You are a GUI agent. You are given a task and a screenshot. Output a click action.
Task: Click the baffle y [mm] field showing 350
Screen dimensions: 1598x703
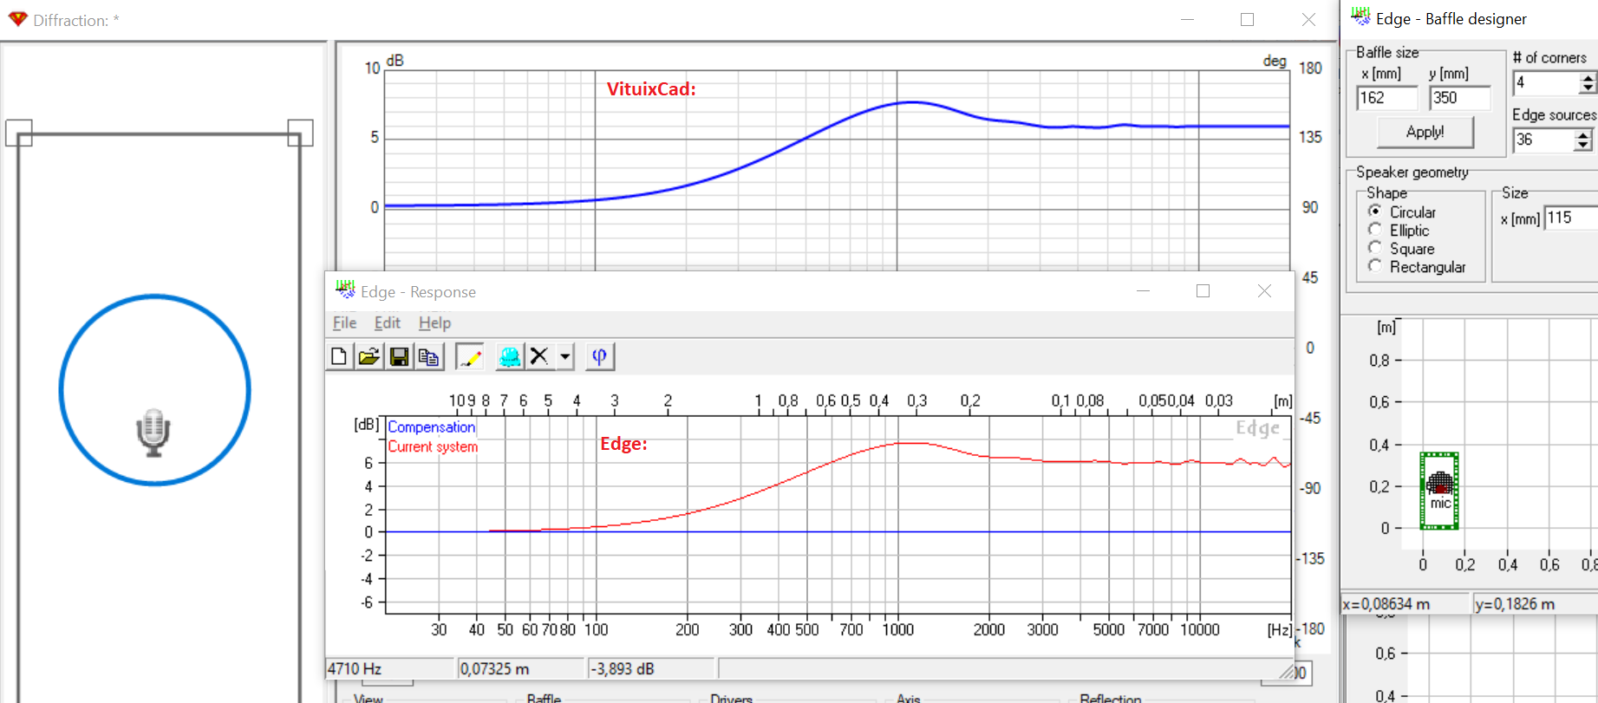(x=1459, y=98)
